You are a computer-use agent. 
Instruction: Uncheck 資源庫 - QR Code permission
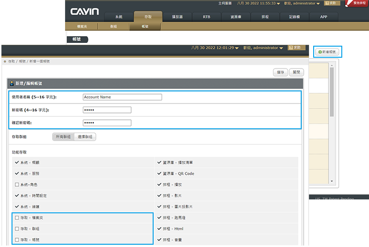click(159, 174)
